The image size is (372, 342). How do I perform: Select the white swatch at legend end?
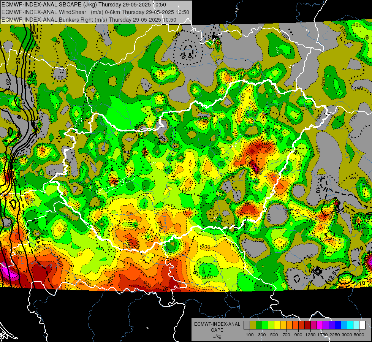(x=362, y=325)
